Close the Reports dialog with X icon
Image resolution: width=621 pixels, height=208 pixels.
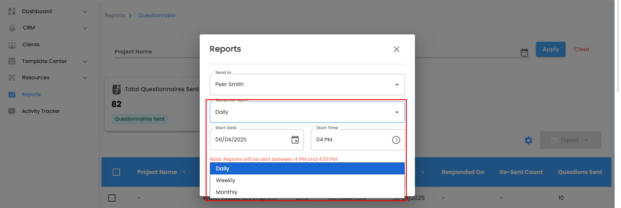[396, 49]
